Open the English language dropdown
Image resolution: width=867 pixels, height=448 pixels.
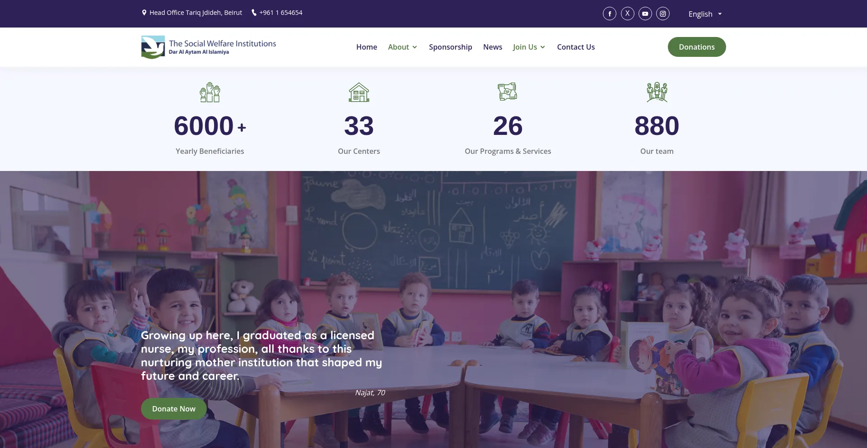click(705, 14)
